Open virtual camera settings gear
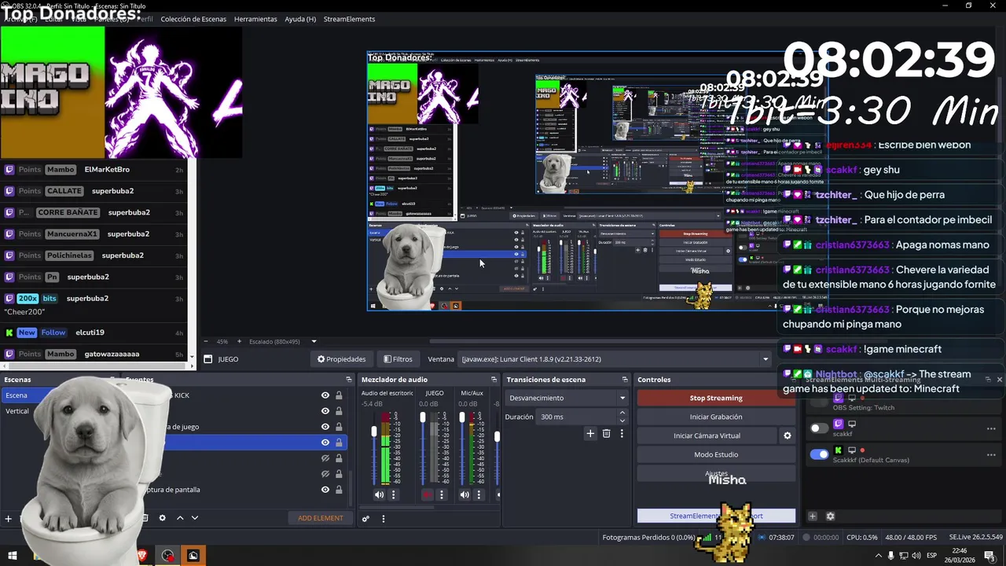1006x566 pixels. [787, 436]
